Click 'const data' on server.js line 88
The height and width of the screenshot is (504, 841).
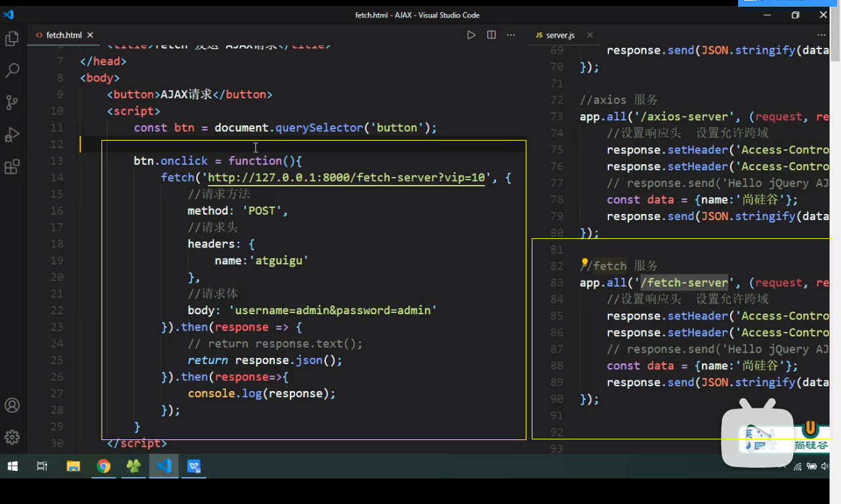click(x=640, y=365)
